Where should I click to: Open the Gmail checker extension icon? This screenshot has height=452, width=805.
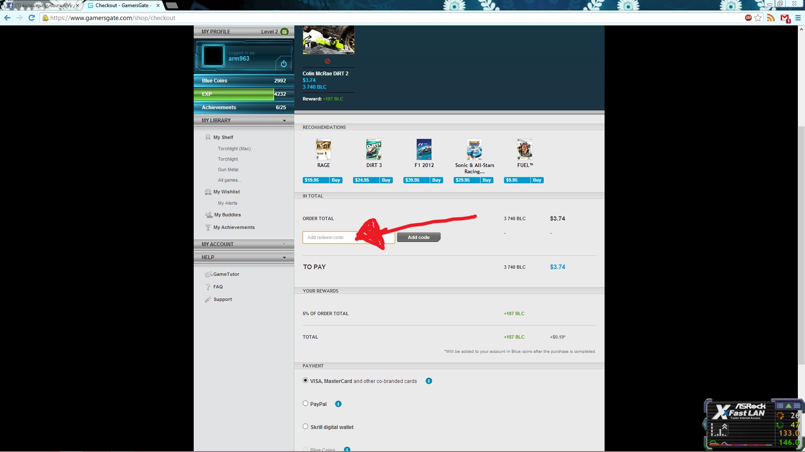pos(785,18)
